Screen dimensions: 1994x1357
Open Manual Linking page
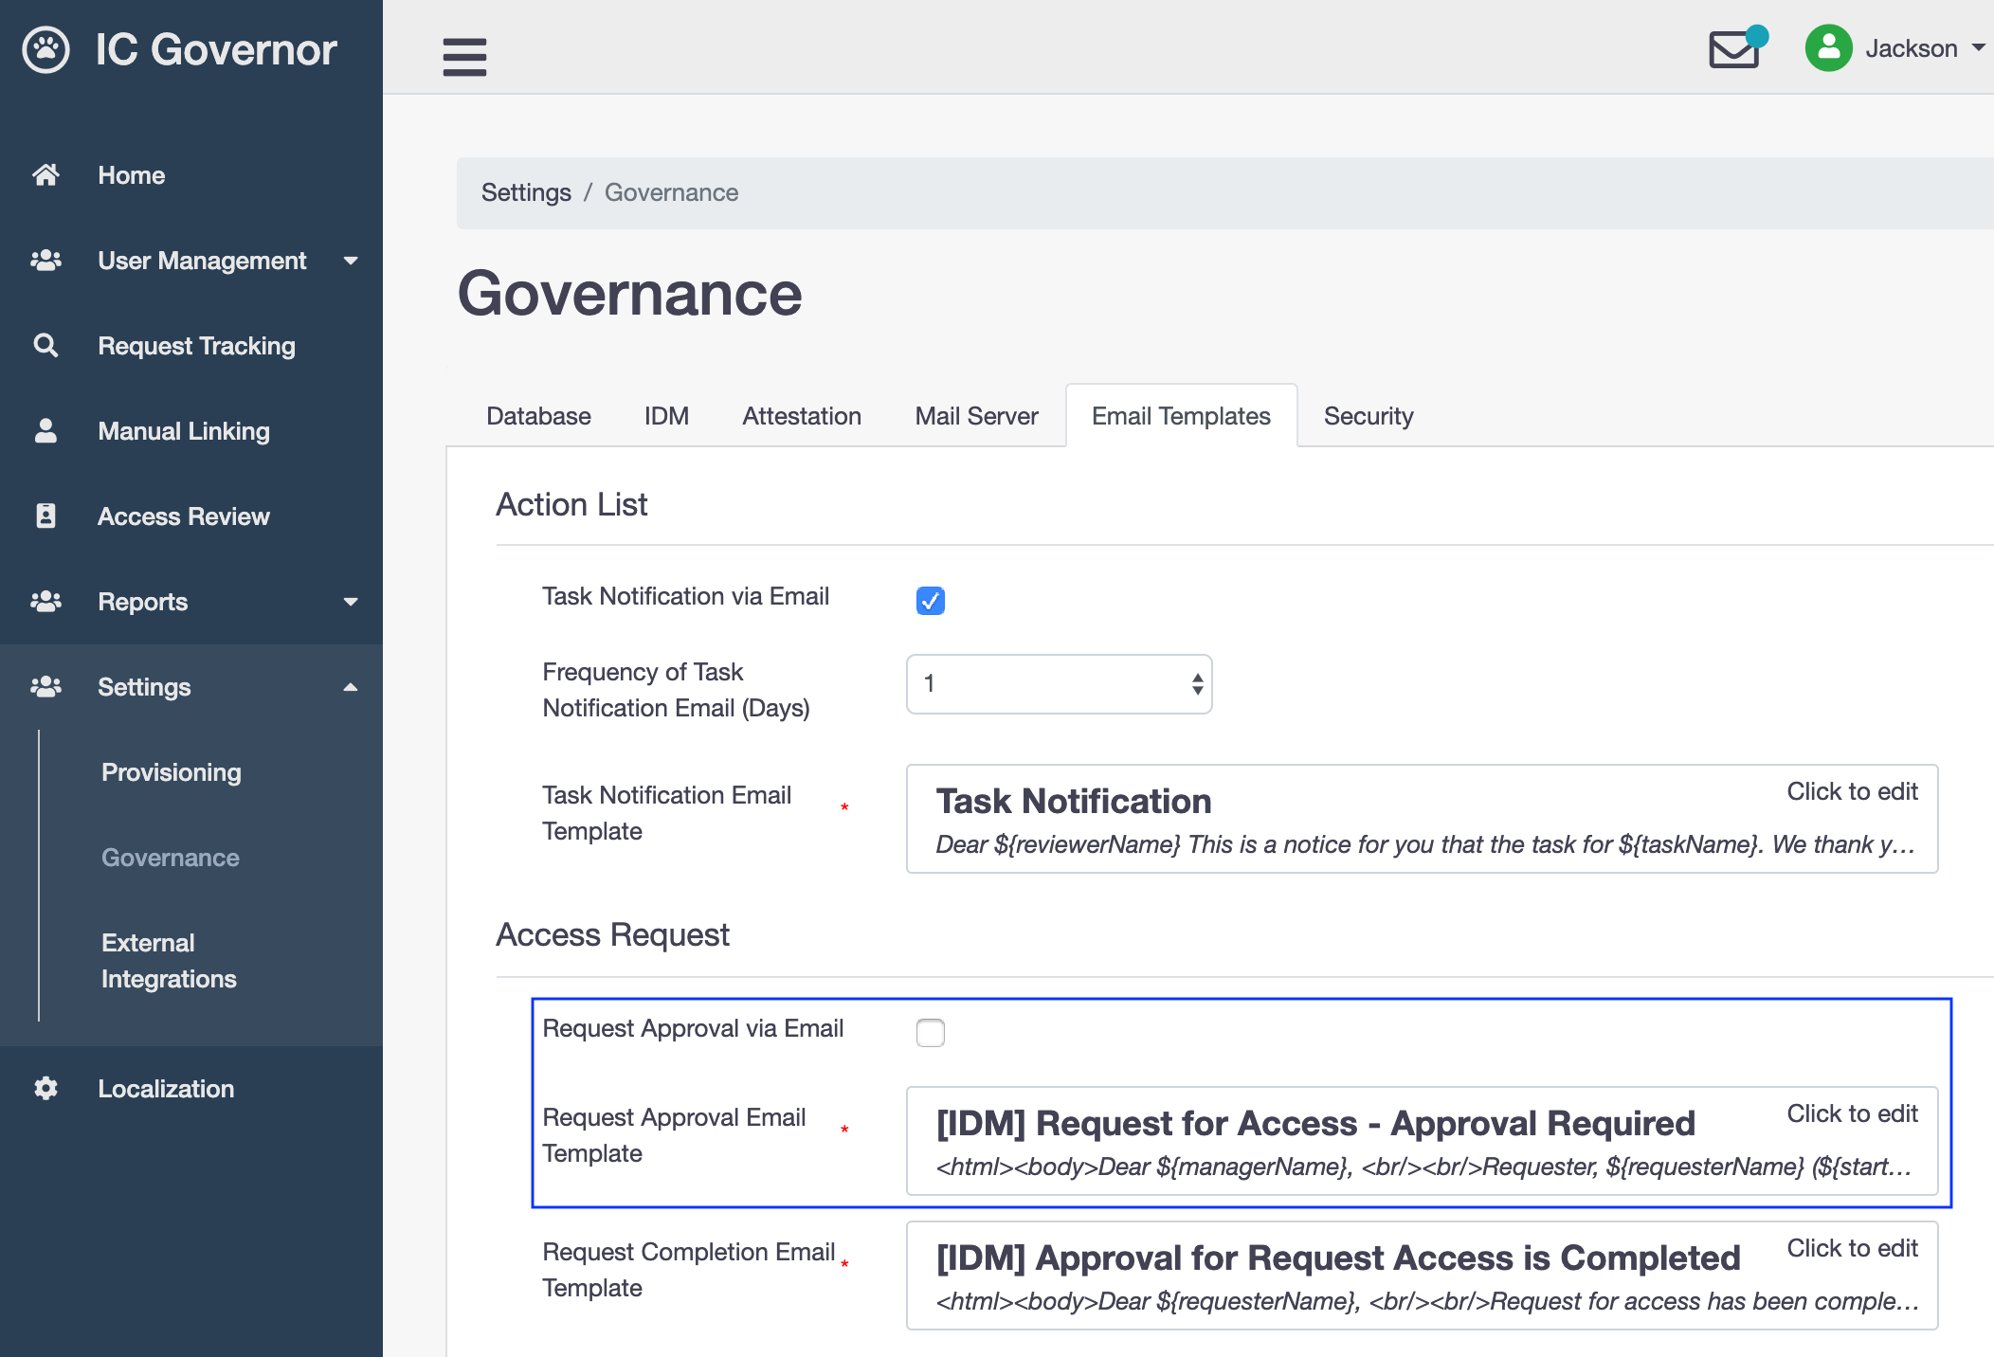pos(184,431)
